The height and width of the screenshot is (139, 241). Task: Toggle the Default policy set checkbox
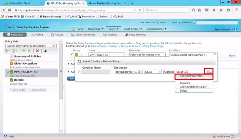[x=12, y=80]
